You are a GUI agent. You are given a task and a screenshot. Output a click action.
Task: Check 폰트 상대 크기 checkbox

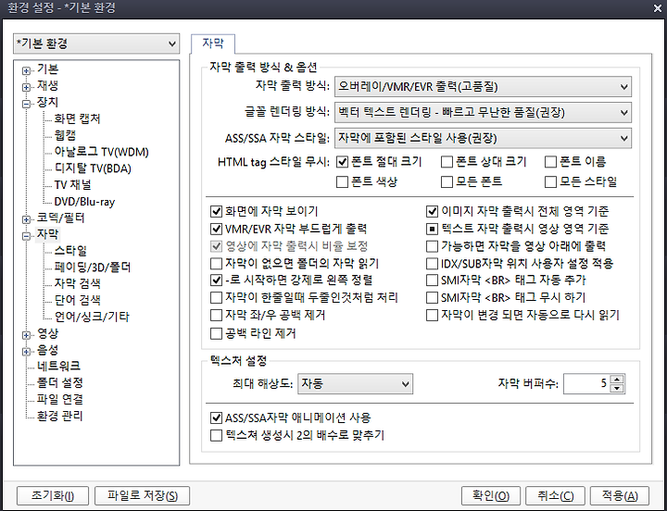pos(447,162)
